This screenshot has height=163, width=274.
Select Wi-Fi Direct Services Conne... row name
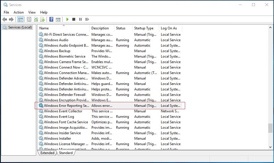[66, 35]
